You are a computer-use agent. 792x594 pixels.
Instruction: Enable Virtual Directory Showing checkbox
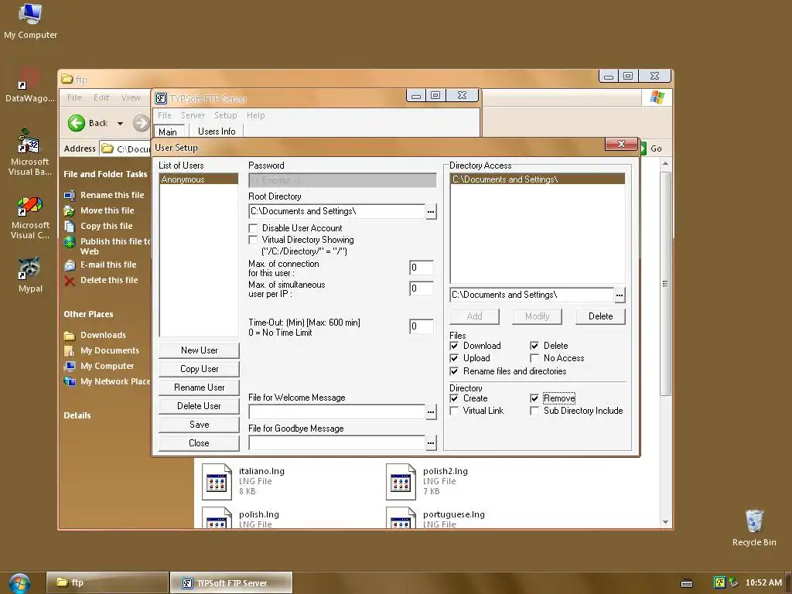pos(253,240)
